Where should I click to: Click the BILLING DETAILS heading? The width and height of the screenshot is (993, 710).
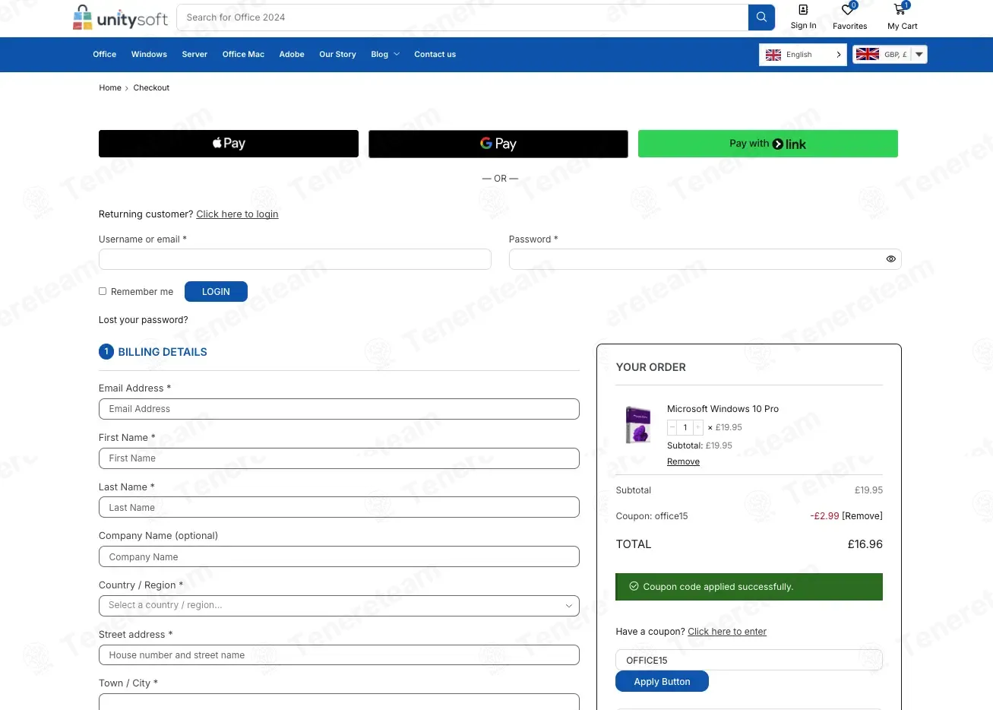tap(163, 352)
